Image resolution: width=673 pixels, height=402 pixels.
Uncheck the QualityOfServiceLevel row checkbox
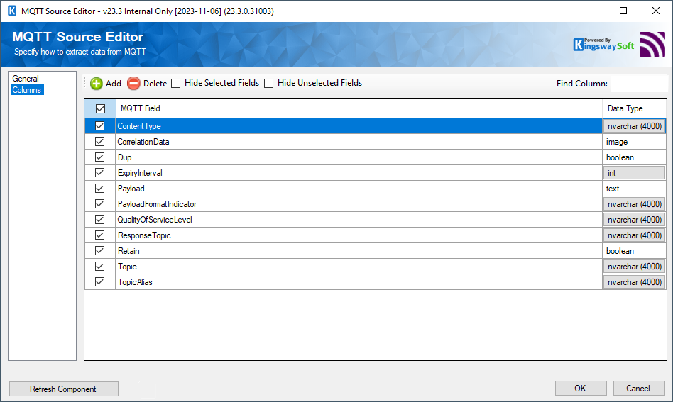pos(100,219)
